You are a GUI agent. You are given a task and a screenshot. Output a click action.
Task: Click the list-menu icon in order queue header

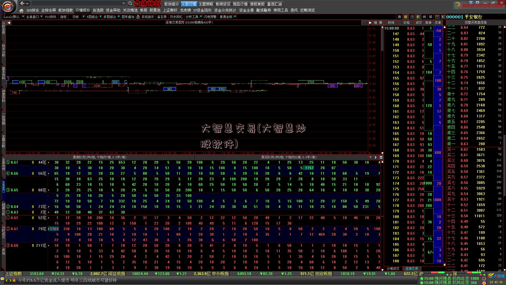pyautogui.click(x=381, y=157)
